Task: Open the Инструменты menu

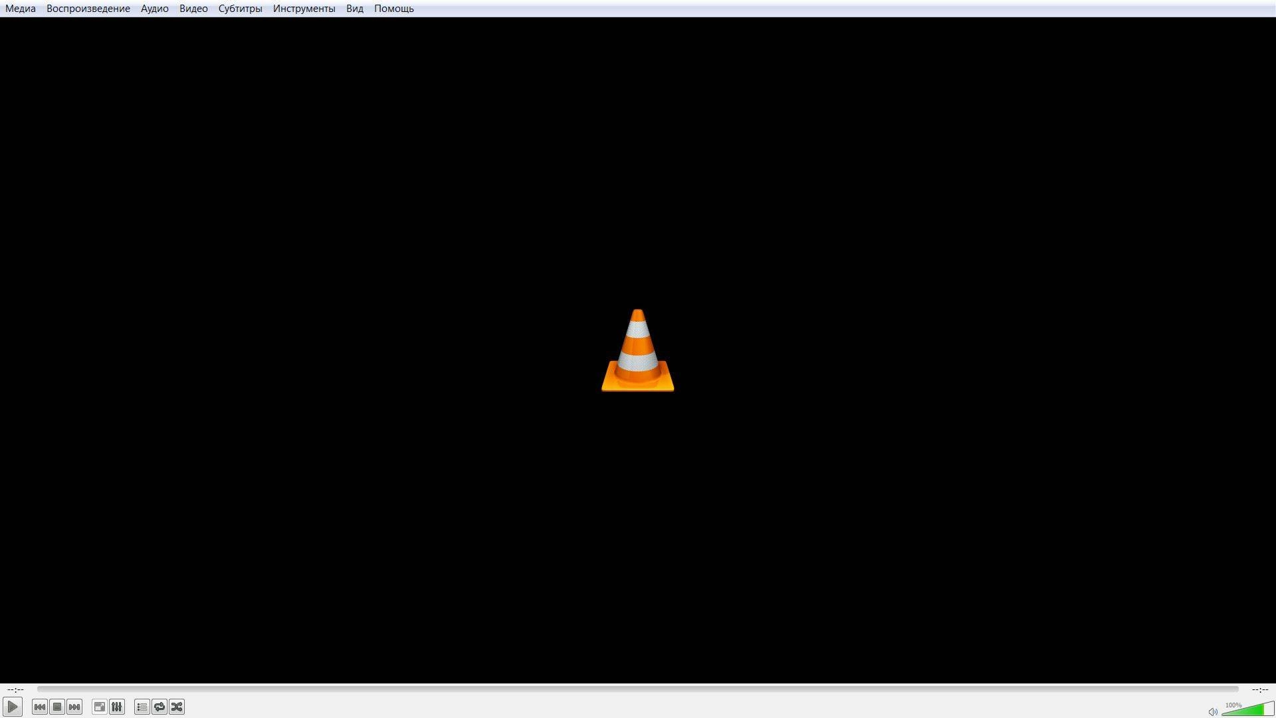Action: coord(304,9)
